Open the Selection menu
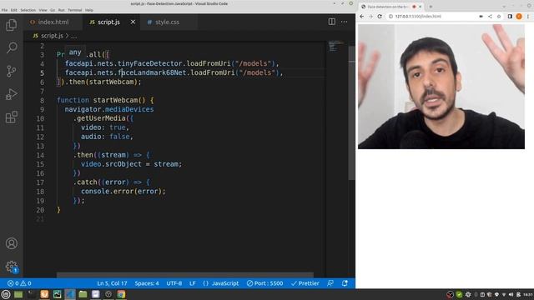Viewport: 534px width, 300px height. tap(28, 10)
